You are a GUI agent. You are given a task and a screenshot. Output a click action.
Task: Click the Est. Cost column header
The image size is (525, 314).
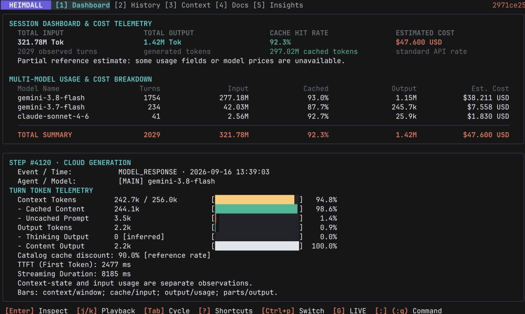pyautogui.click(x=490, y=89)
